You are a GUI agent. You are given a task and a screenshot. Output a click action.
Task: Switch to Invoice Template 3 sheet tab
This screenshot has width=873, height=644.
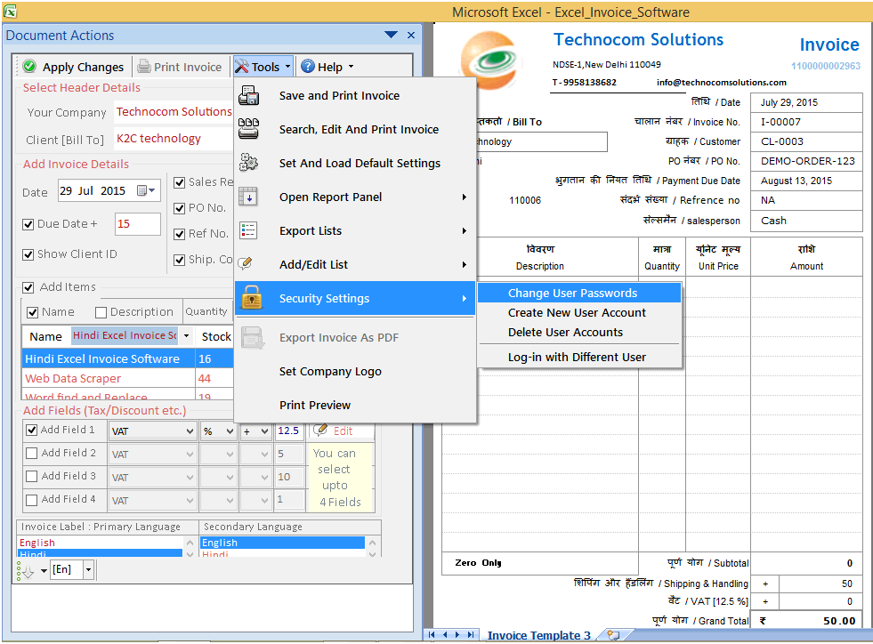pyautogui.click(x=538, y=635)
